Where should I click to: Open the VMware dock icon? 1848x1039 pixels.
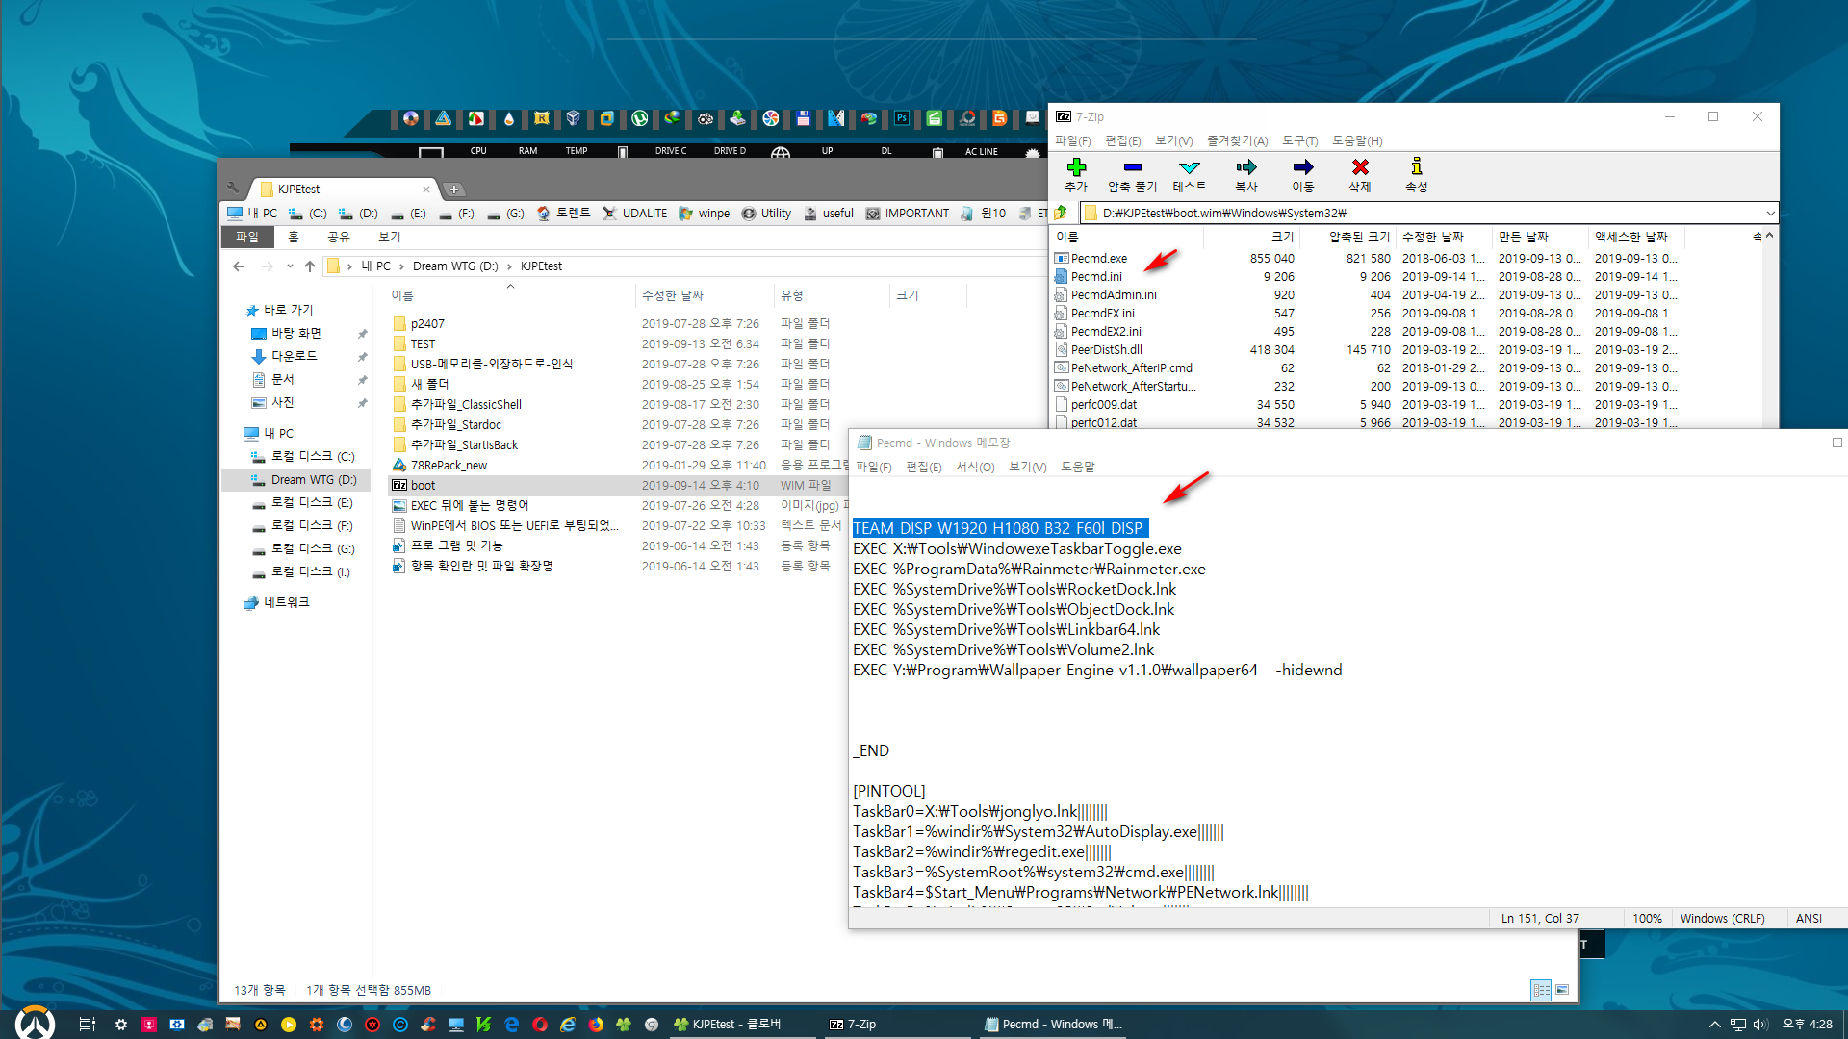[x=606, y=118]
